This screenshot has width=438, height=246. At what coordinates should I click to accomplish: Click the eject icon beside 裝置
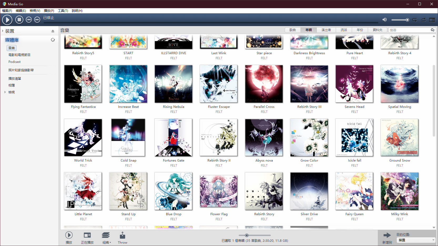(x=53, y=31)
